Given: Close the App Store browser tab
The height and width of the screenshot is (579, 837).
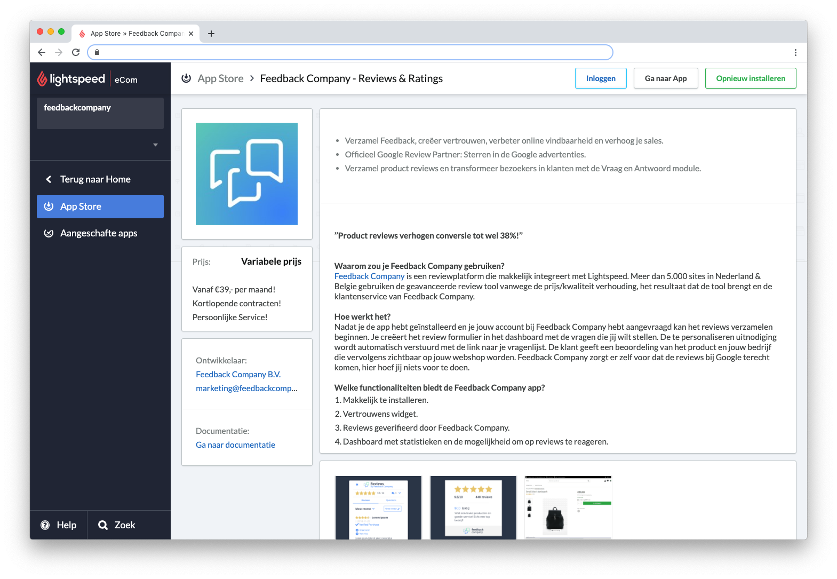Looking at the screenshot, I should (x=191, y=34).
